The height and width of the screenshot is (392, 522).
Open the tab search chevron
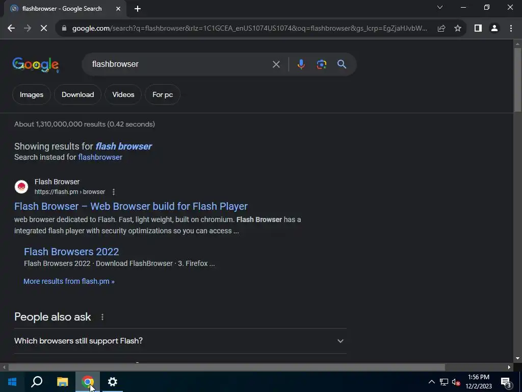click(x=440, y=7)
